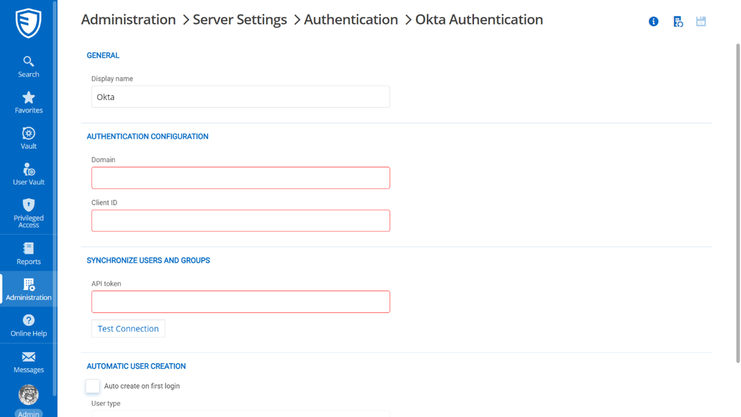741x417 pixels.
Task: Enable Auto create on first login
Action: click(92, 386)
